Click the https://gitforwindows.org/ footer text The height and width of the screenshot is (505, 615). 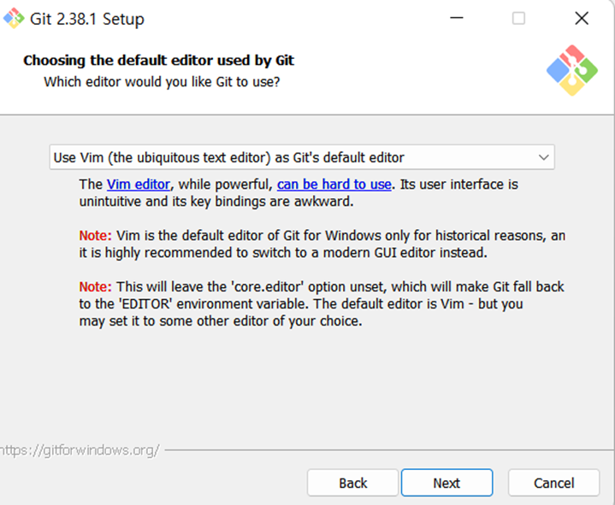coord(80,450)
